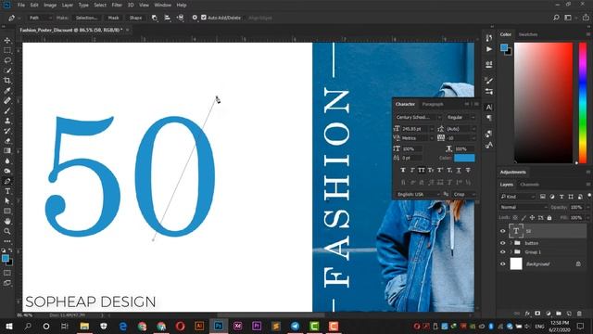The width and height of the screenshot is (593, 334).
Task: Hide the Group 1 layer
Action: coord(502,251)
